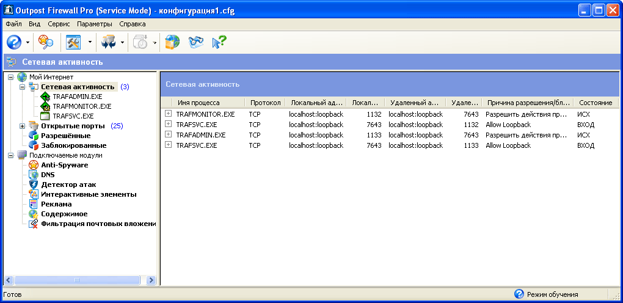Open the Справка menu
623x303 pixels.
click(133, 24)
